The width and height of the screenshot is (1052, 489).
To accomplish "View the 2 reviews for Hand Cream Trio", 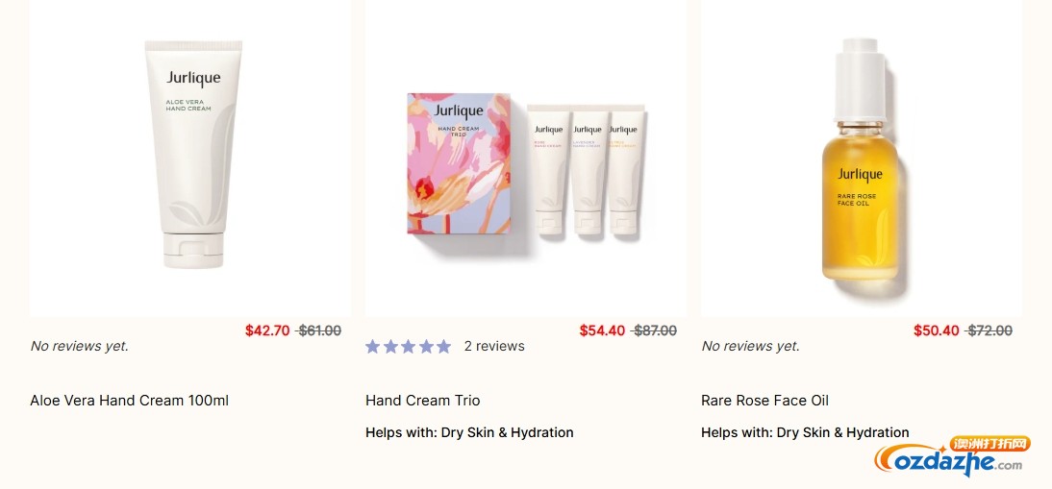I will coord(494,346).
